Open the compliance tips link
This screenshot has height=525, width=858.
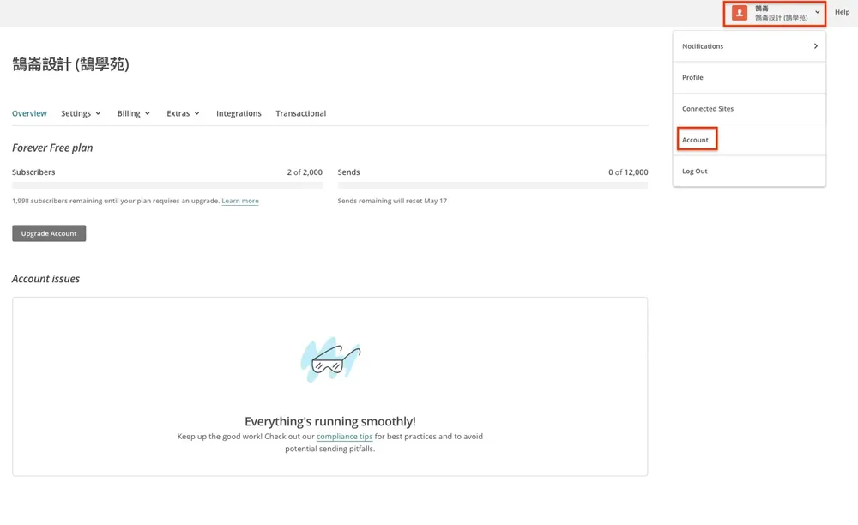coord(344,437)
